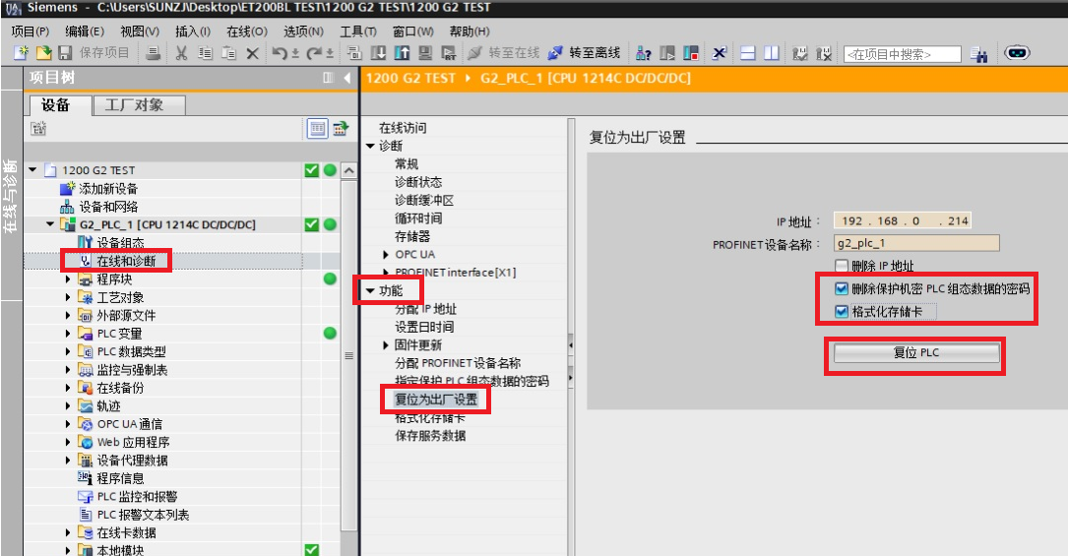The height and width of the screenshot is (556, 1068).
Task: Delete selection with the X toolbar icon
Action: click(x=252, y=53)
